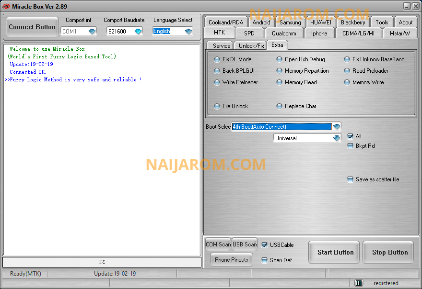Viewport: 422px width, 289px height.
Task: Minimize the Miracle Box window
Action: tap(407, 6)
